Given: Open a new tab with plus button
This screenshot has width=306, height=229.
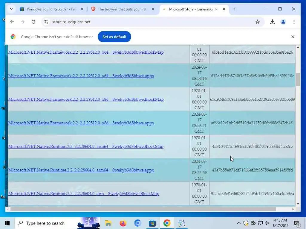Looking at the screenshot, I should tap(235, 9).
